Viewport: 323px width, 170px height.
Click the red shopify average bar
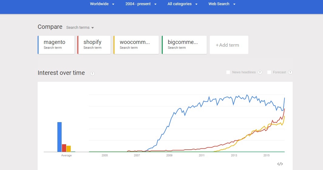click(x=64, y=148)
